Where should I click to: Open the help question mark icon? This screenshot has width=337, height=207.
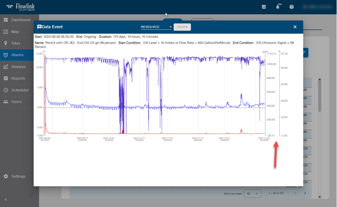[292, 7]
